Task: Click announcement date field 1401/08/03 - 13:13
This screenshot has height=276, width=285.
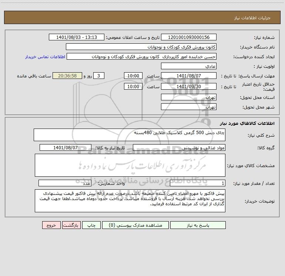Action: point(77,37)
